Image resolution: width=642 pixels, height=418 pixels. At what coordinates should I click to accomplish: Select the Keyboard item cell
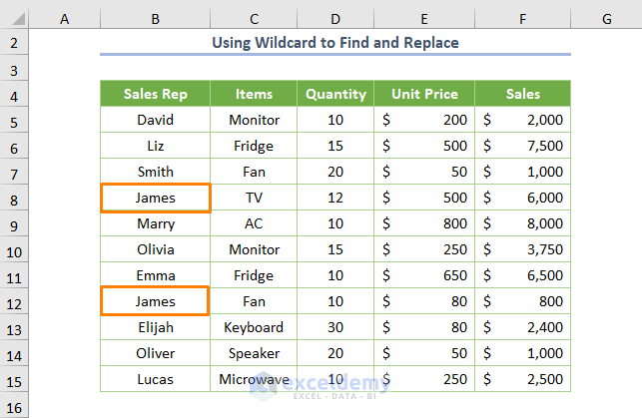[x=254, y=327]
